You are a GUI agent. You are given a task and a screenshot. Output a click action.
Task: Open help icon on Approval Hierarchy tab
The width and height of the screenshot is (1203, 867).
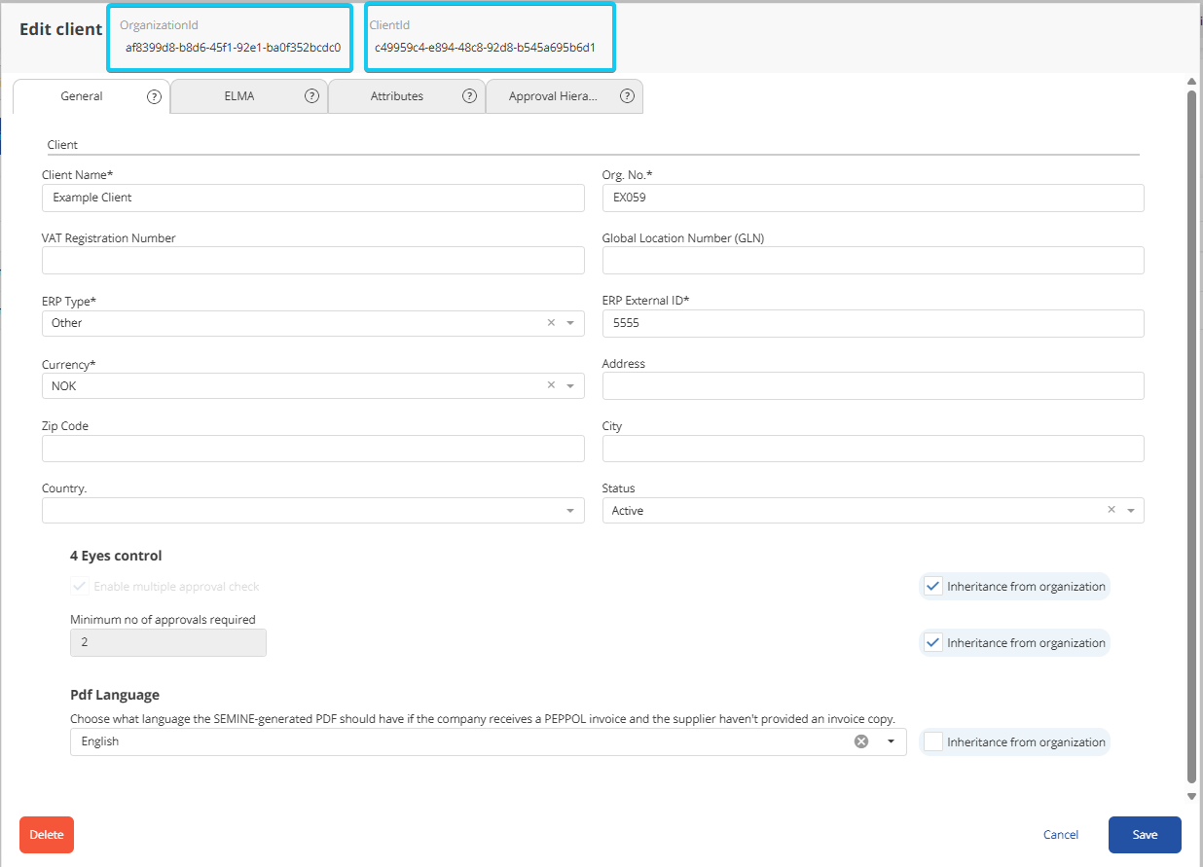tap(627, 96)
